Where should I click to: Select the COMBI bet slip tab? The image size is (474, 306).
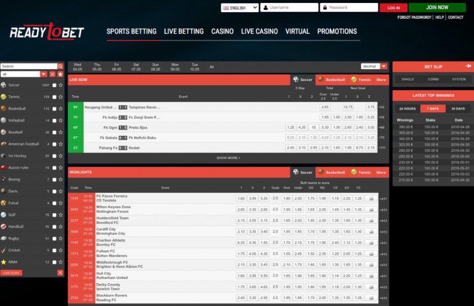433,79
